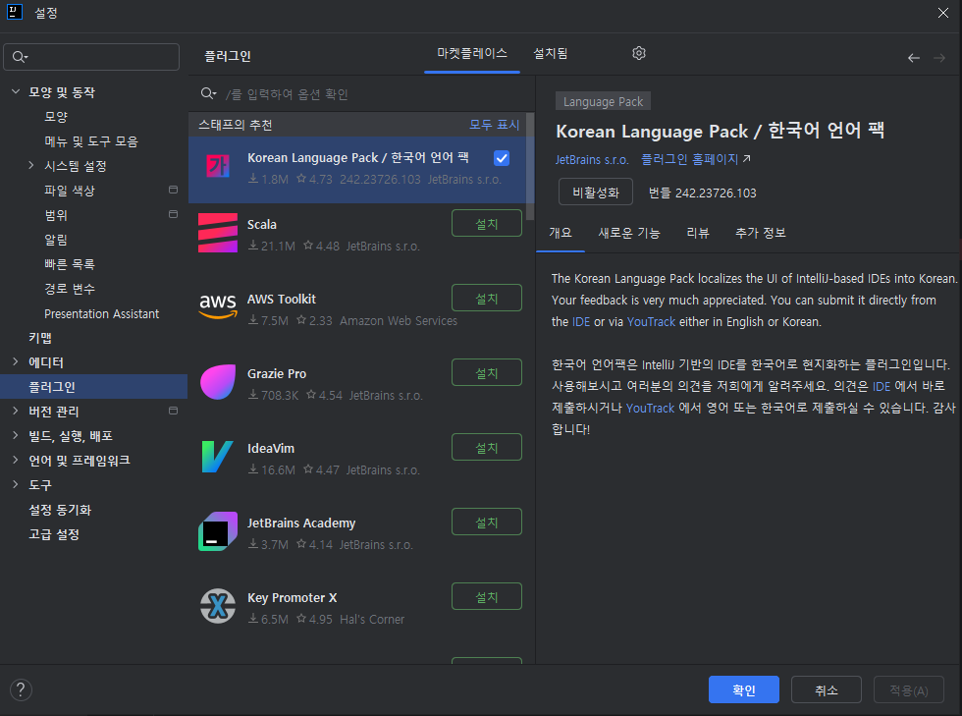The image size is (962, 716).
Task: Open the 추가 정보 tab
Action: (x=760, y=233)
